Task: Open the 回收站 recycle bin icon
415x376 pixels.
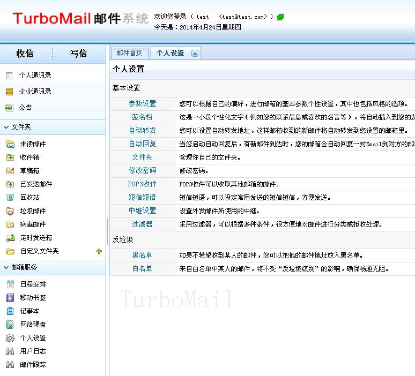Action: pyautogui.click(x=10, y=198)
